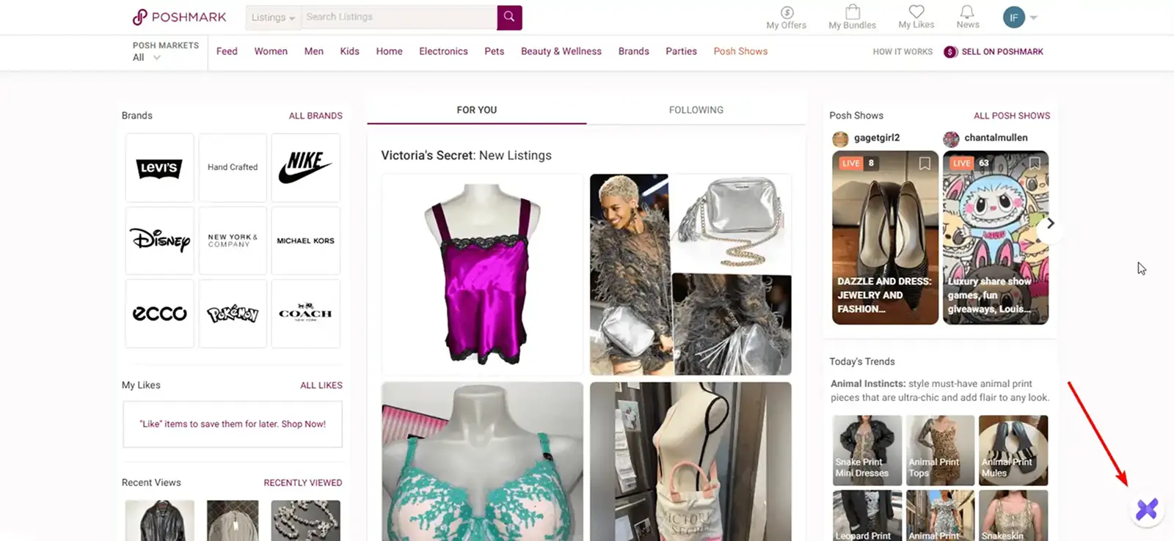
Task: Click the Sell on Poshmark dollar icon
Action: point(950,52)
